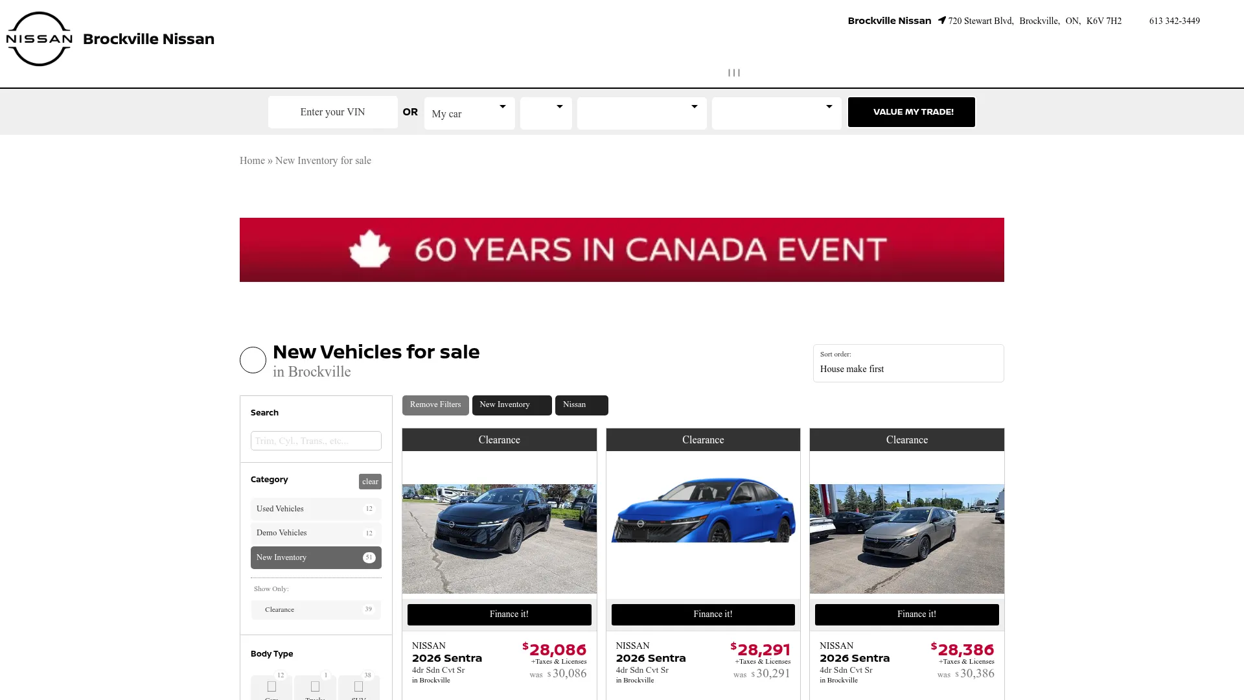The width and height of the screenshot is (1244, 700).
Task: Remove the New Inventory filter tag
Action: (512, 405)
